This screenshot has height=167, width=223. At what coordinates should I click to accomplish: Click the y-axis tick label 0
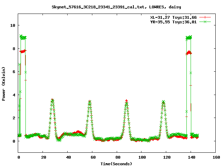[14, 141]
